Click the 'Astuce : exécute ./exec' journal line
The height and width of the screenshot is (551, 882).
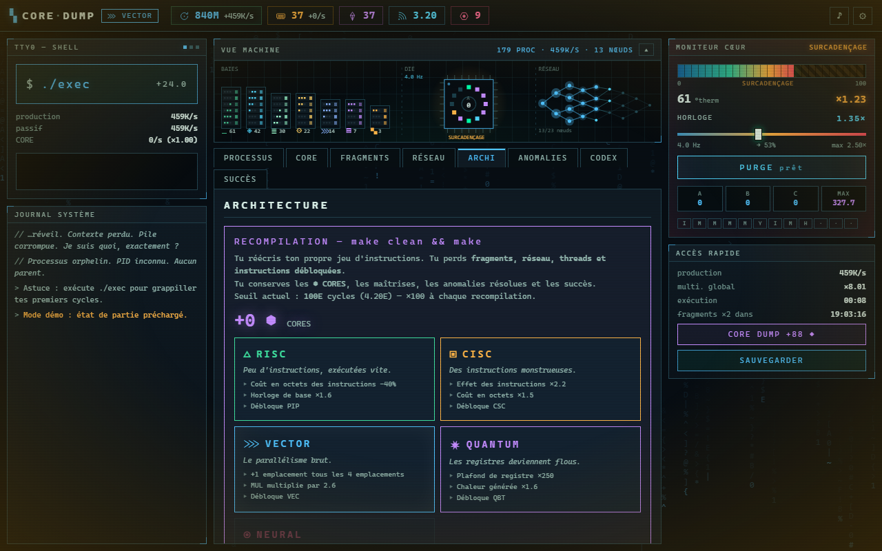(106, 293)
